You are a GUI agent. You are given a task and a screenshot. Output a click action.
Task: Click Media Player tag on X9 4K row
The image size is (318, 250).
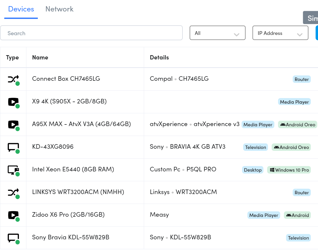tap(295, 102)
